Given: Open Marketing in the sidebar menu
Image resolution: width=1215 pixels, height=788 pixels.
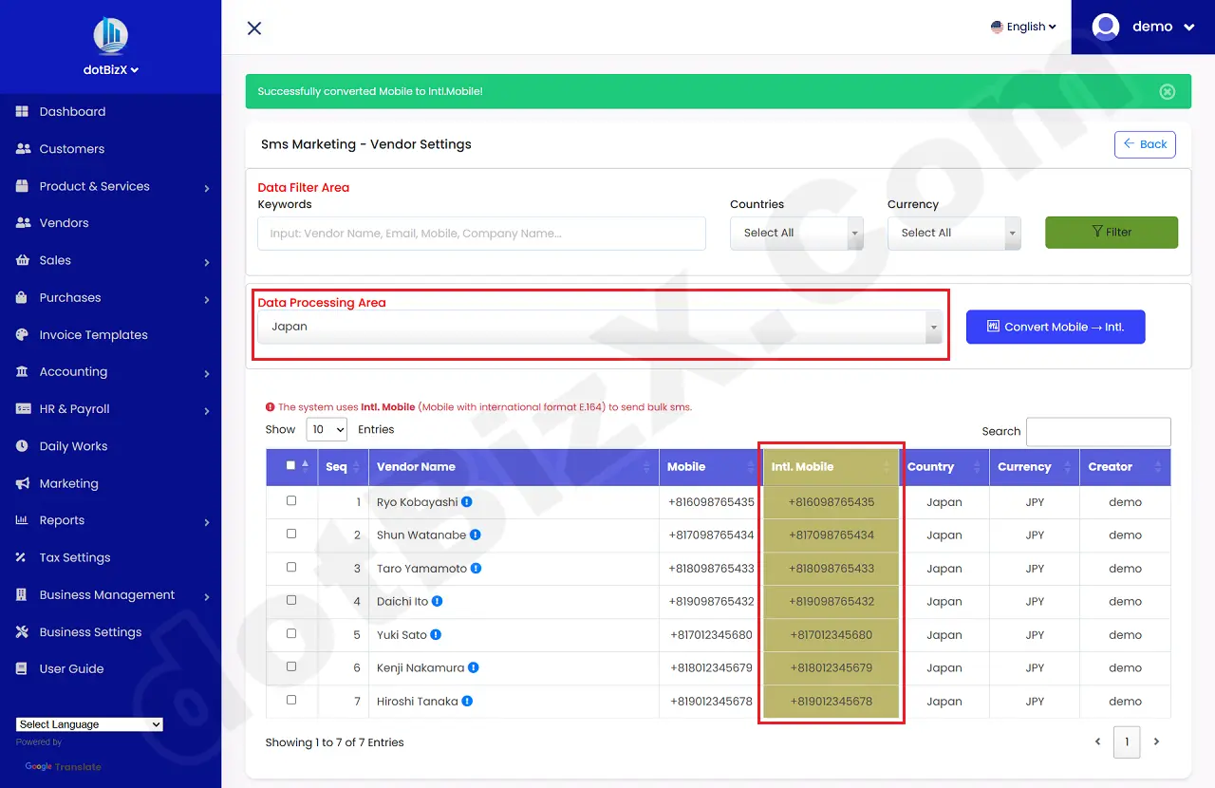Looking at the screenshot, I should tap(68, 483).
